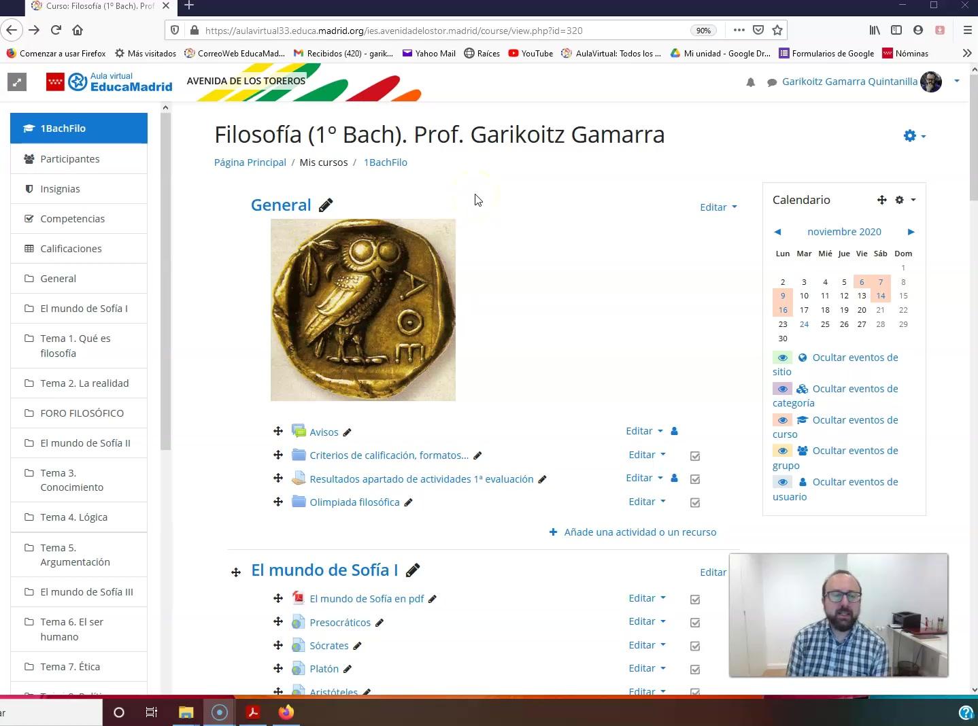Image resolution: width=978 pixels, height=726 pixels.
Task: Click the move handle for Avisos
Action: click(x=278, y=431)
